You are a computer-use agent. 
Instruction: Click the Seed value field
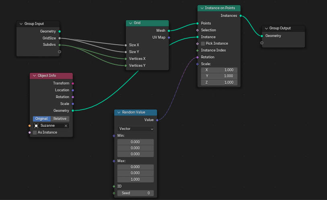coord(136,193)
